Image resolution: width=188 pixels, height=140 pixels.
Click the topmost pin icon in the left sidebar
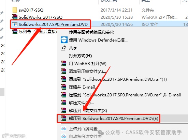point(2,13)
